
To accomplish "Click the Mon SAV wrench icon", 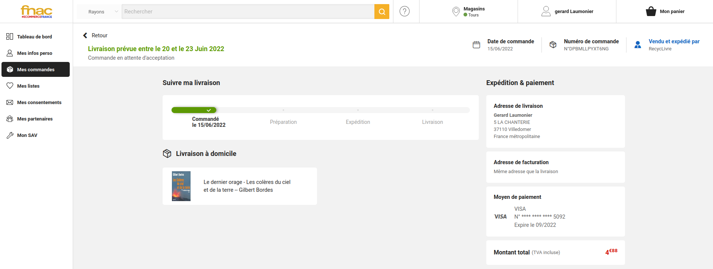I will tap(10, 135).
